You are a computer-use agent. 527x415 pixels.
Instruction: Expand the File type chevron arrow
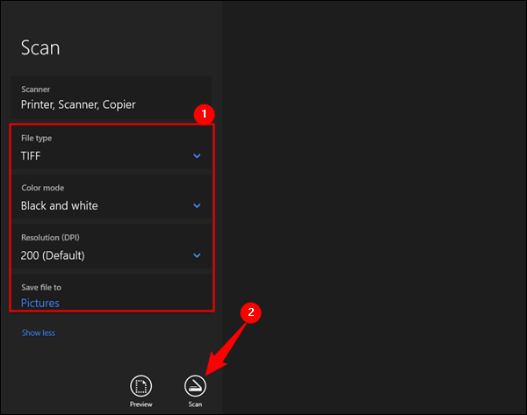(197, 156)
